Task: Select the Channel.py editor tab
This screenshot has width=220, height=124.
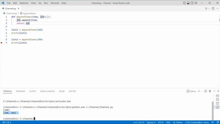Action: [11, 9]
